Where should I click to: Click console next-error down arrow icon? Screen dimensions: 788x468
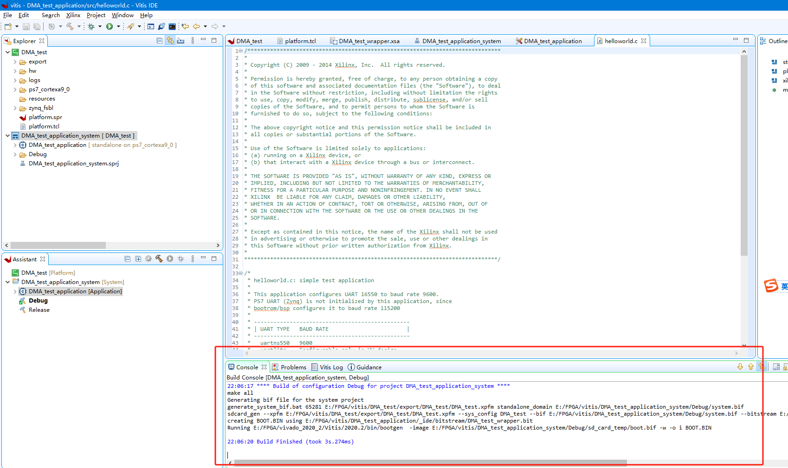tap(740, 367)
